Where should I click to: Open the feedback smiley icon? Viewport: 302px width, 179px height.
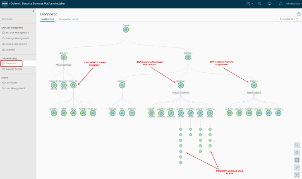tap(269, 4)
